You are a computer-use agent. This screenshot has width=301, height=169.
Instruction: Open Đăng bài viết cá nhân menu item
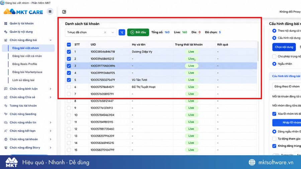point(27,56)
